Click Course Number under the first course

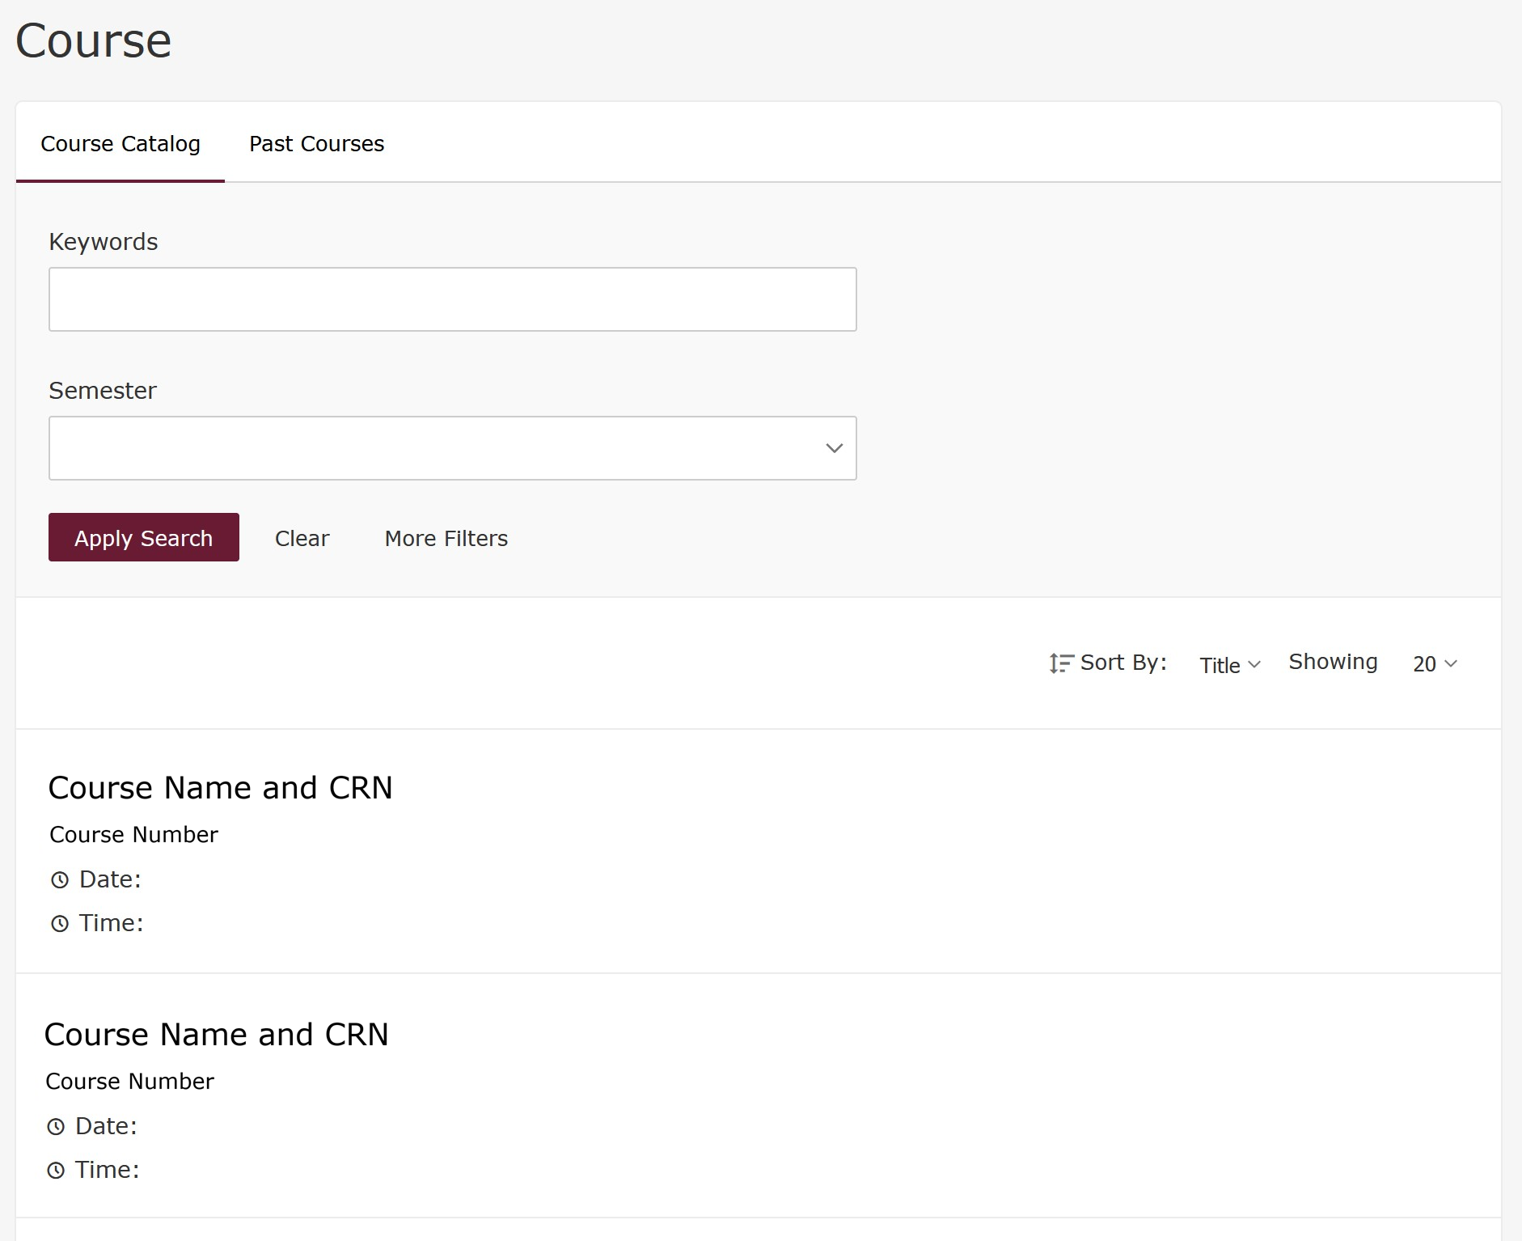[x=133, y=835]
